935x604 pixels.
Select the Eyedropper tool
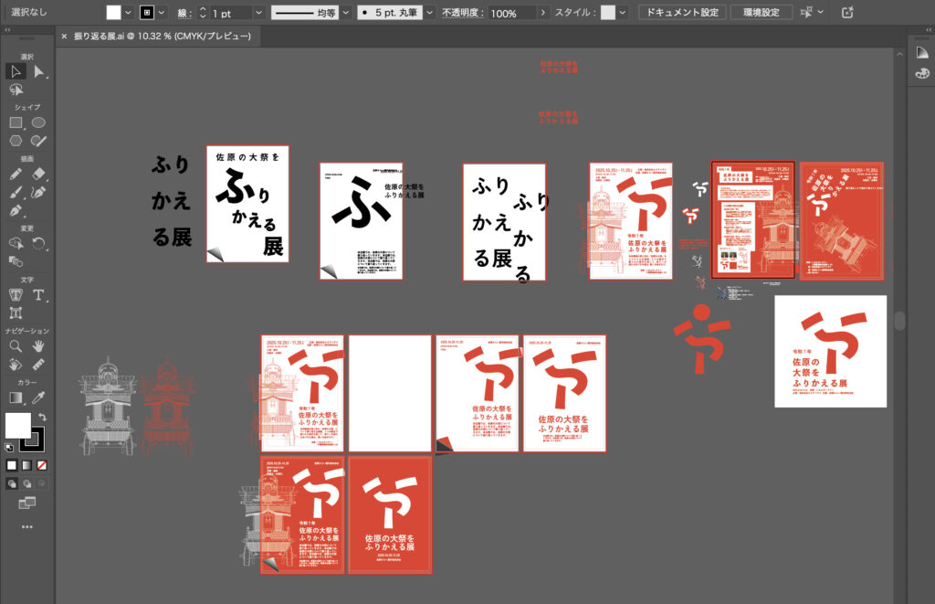click(39, 397)
